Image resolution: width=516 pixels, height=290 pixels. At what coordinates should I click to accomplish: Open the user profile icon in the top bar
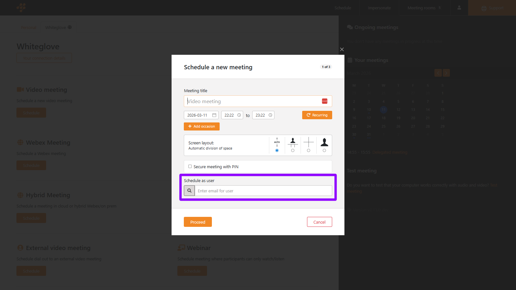coord(459,8)
